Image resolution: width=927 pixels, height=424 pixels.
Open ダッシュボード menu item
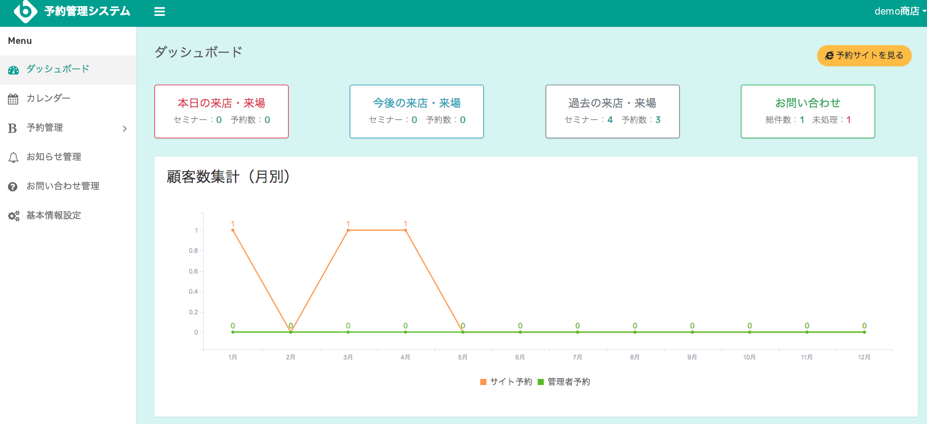tap(68, 69)
